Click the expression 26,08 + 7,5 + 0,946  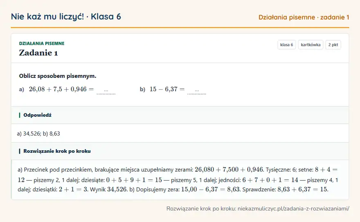tap(58, 89)
